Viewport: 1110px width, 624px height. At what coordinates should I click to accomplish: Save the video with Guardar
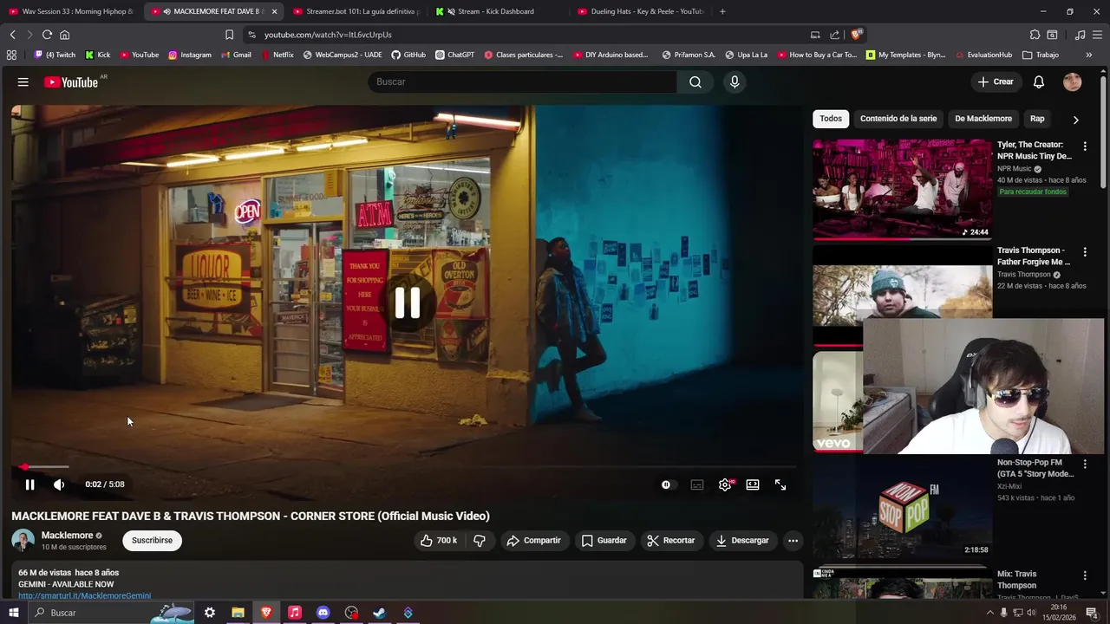(x=604, y=540)
